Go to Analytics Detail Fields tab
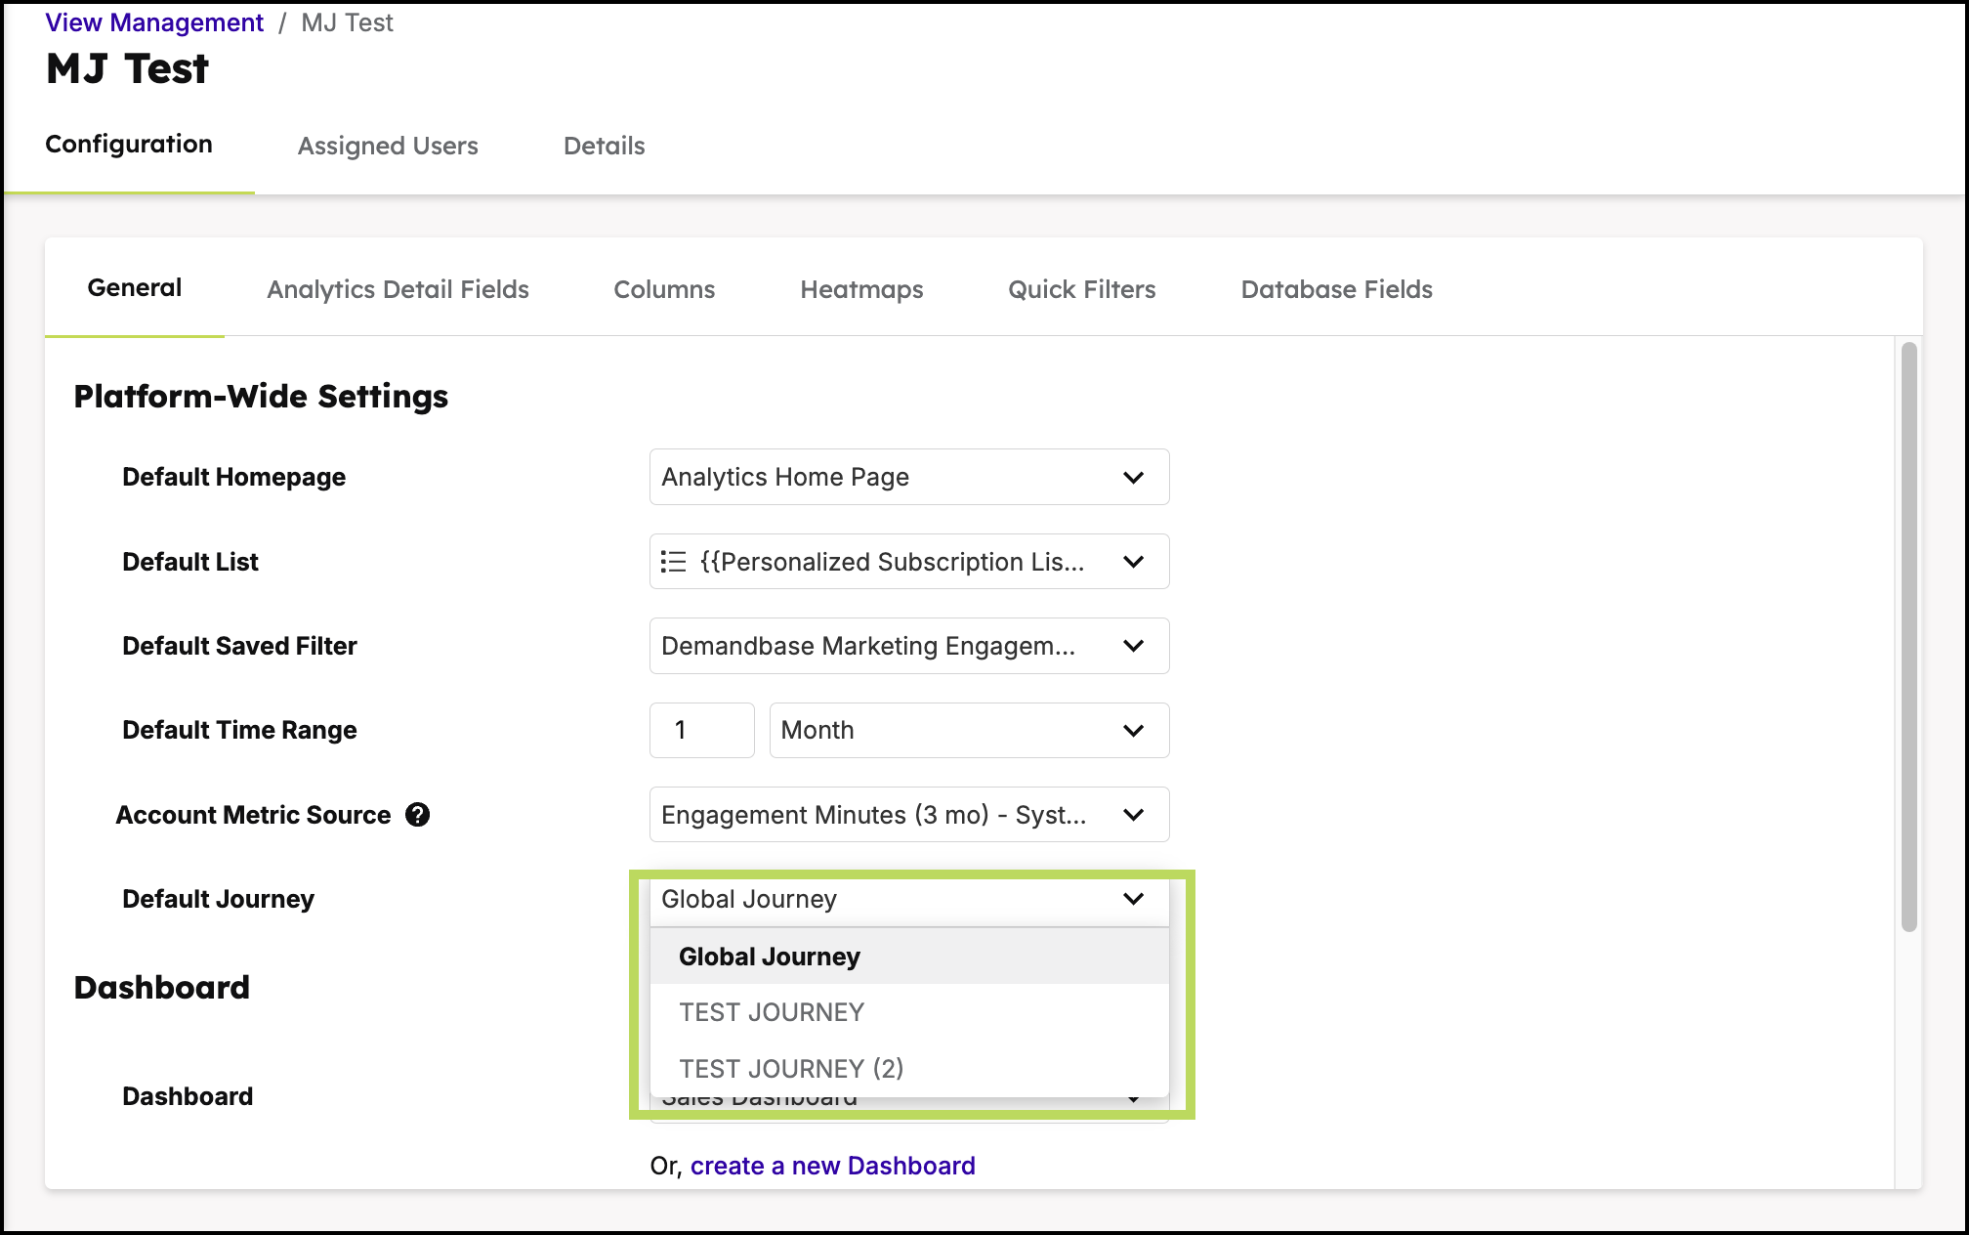 point(398,289)
